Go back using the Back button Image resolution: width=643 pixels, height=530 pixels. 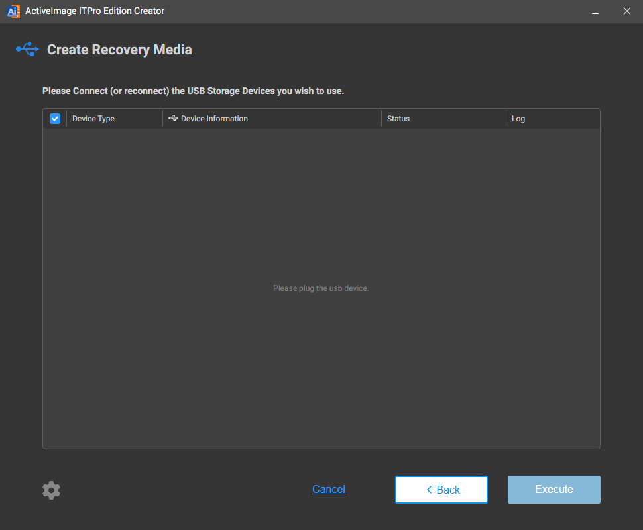pos(441,490)
